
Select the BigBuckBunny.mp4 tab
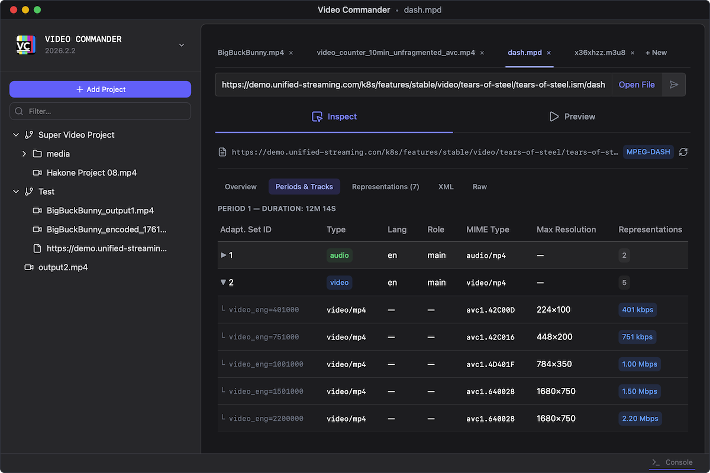(x=251, y=52)
